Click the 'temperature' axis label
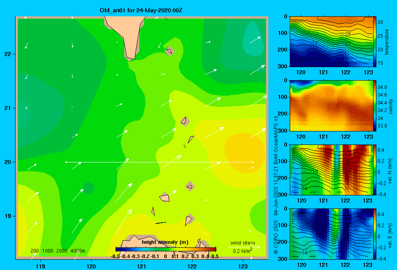397x270 pixels. 387,42
